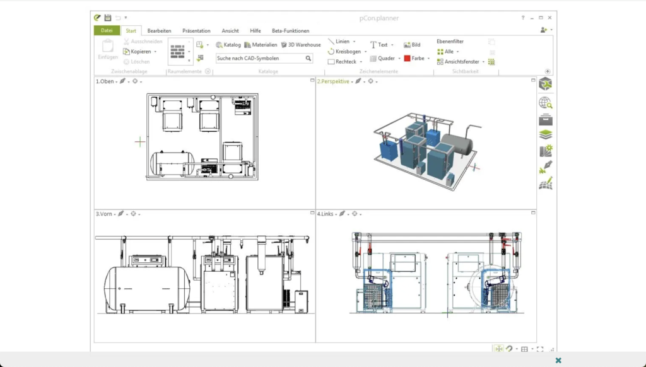
Task: Toggle full-screen mode in the bottom status bar
Action: [539, 349]
